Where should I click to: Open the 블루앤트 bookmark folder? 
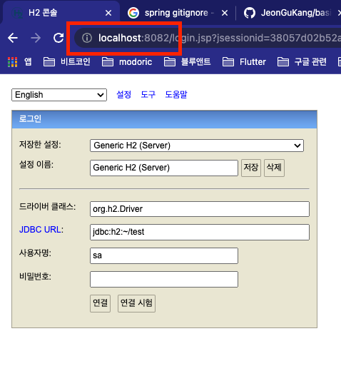click(x=187, y=62)
